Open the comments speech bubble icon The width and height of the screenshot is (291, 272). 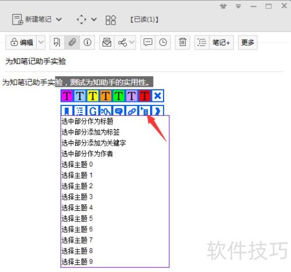pos(148,43)
